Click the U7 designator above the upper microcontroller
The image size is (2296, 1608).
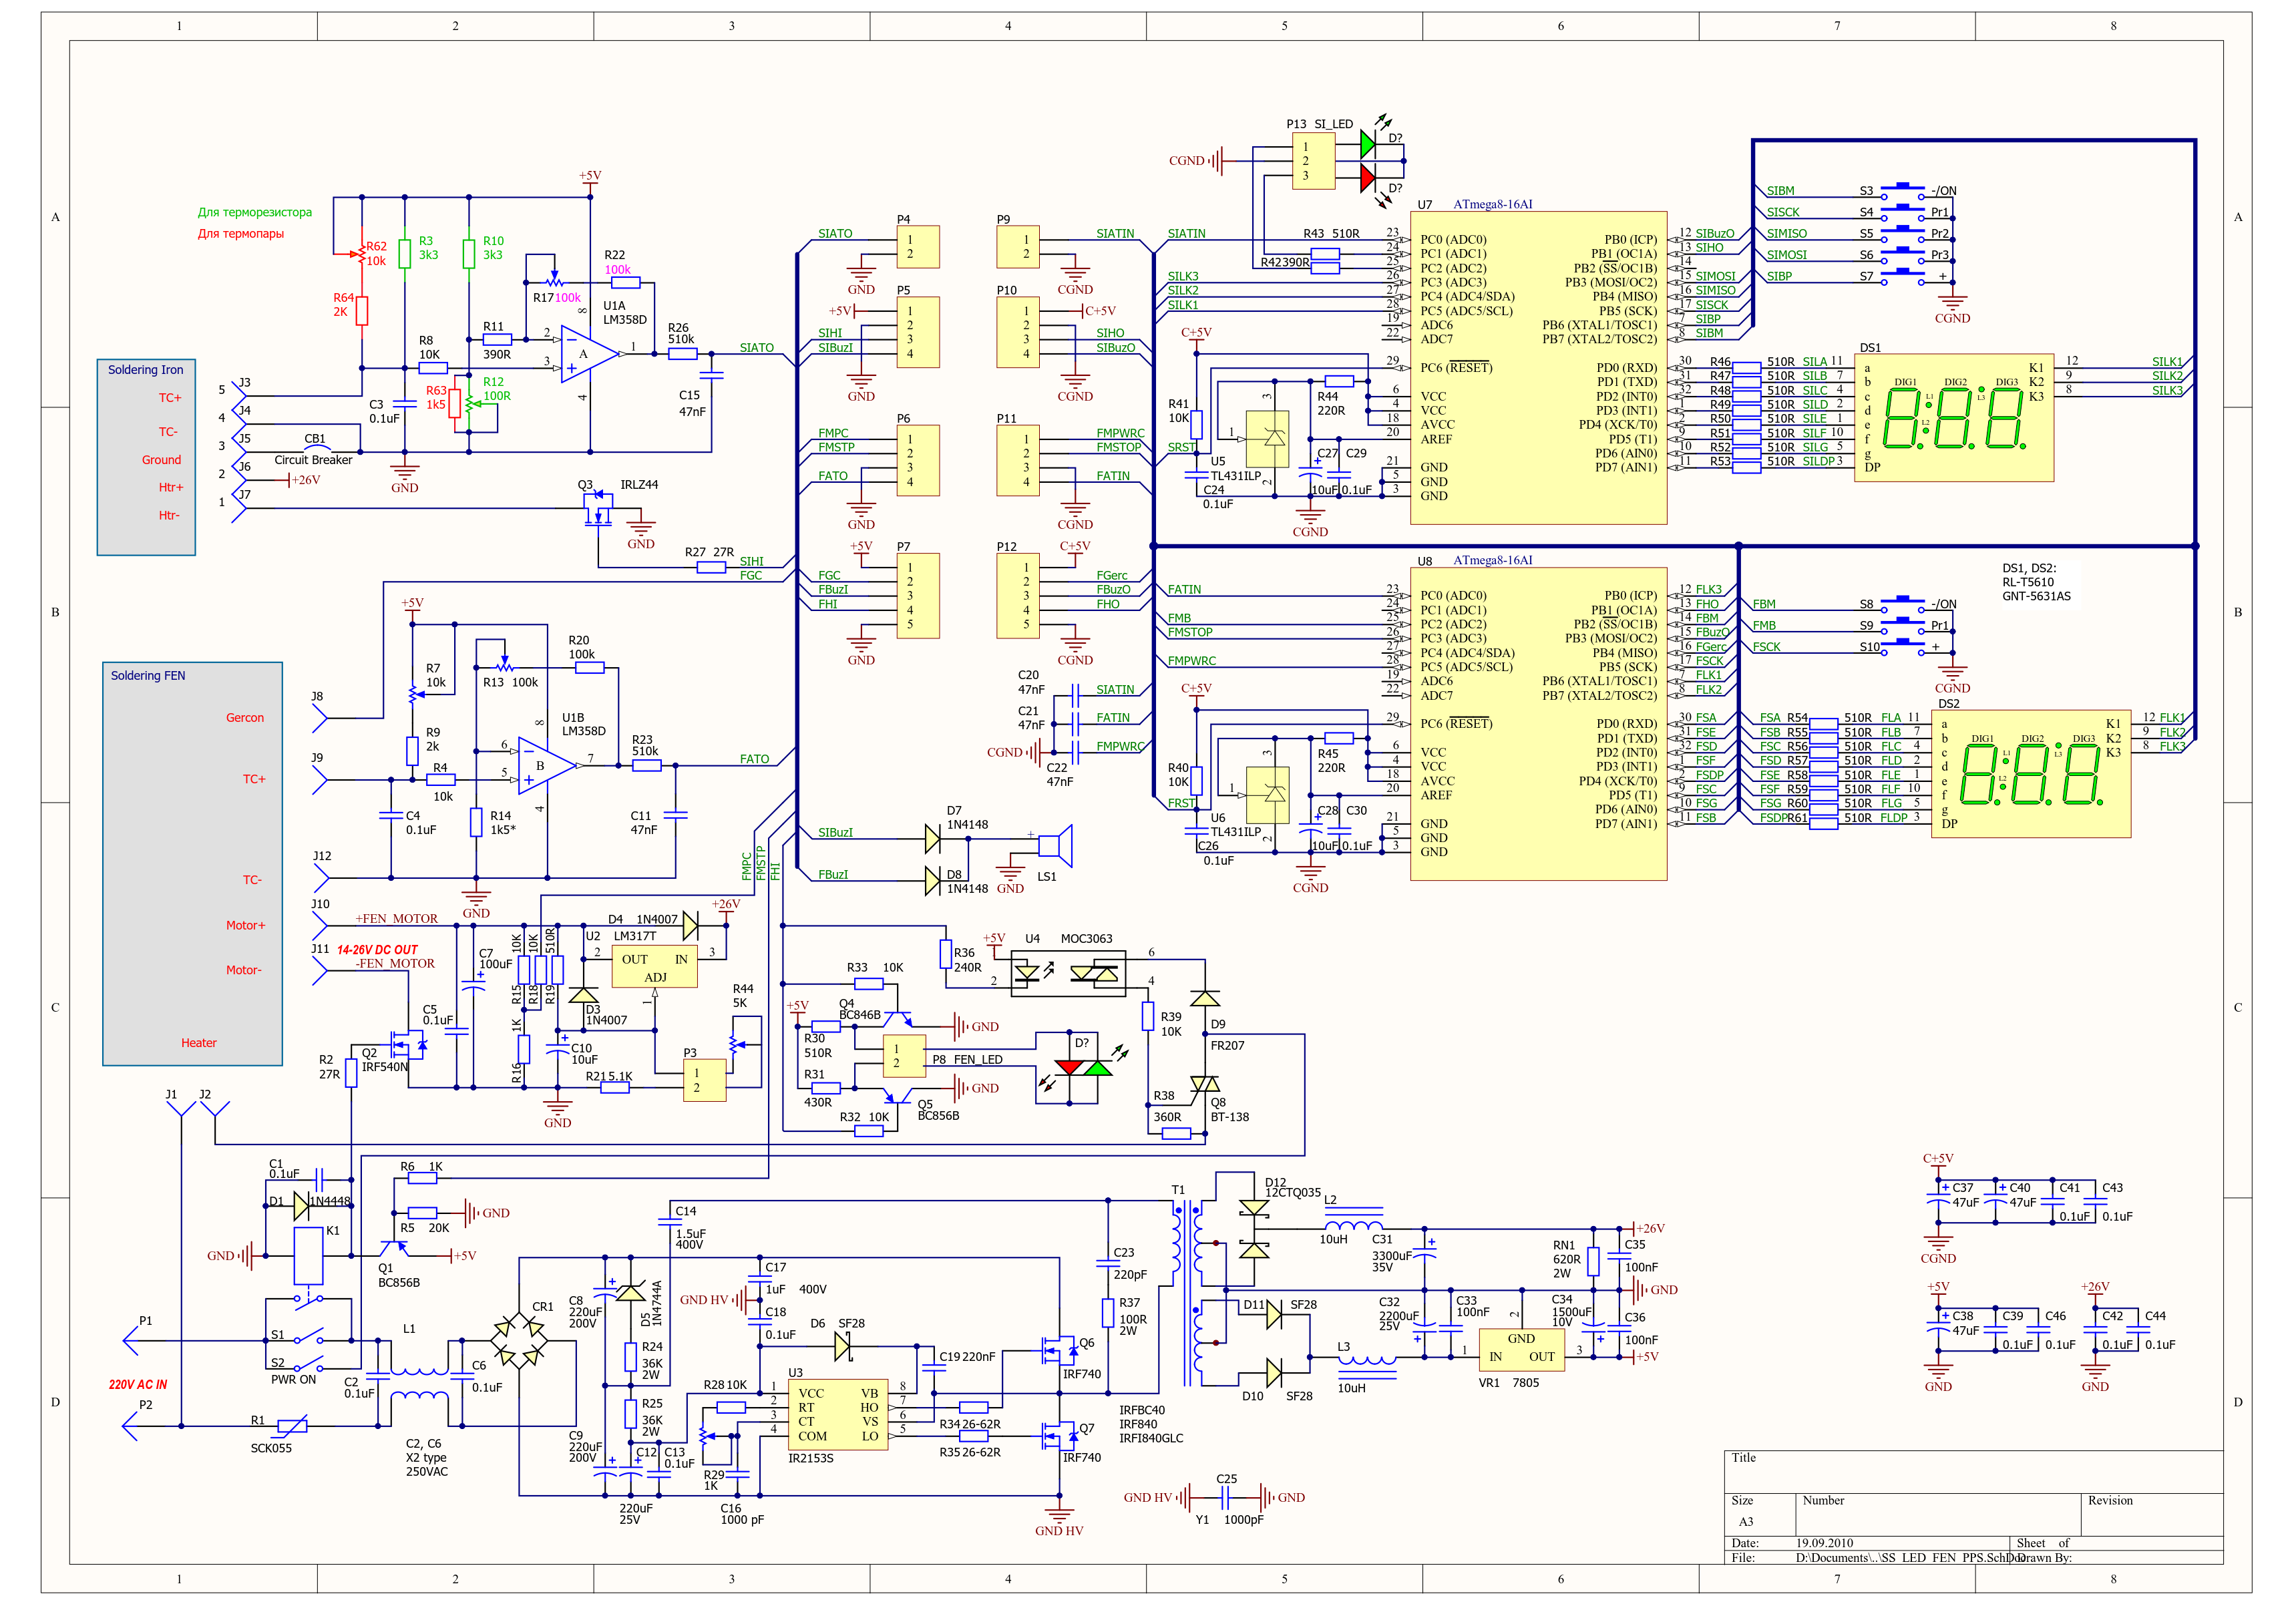(x=1425, y=204)
